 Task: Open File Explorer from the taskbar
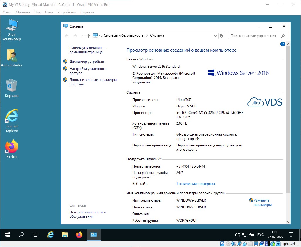click(65, 235)
